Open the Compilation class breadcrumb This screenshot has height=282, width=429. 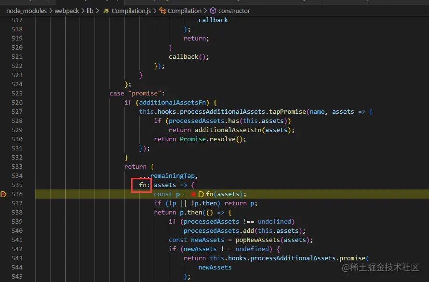(185, 11)
